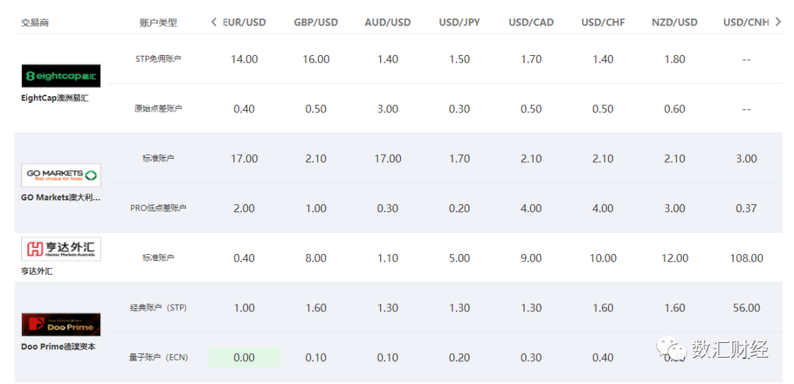Select the EUR/USD column header
This screenshot has width=794, height=384.
click(245, 22)
